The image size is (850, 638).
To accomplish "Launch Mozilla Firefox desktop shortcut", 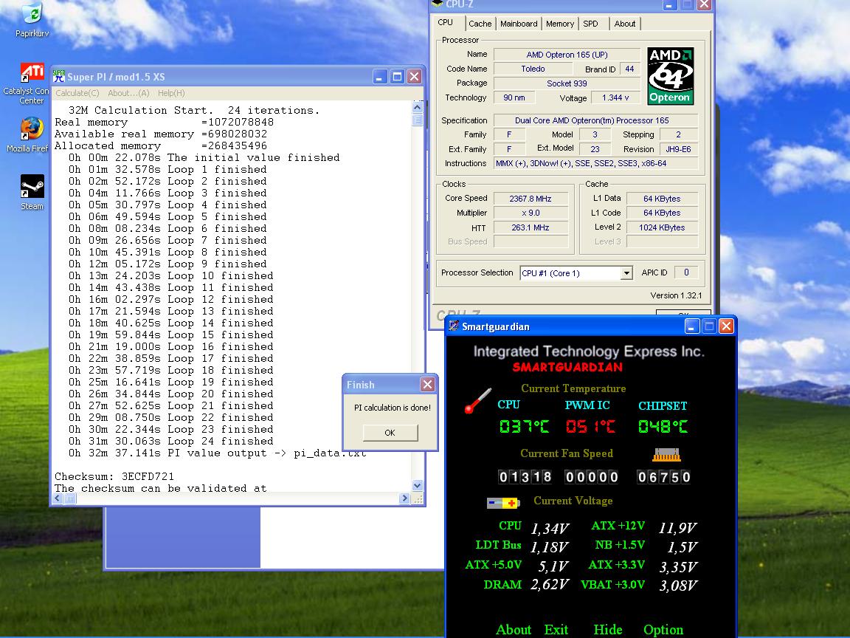I will (x=31, y=134).
